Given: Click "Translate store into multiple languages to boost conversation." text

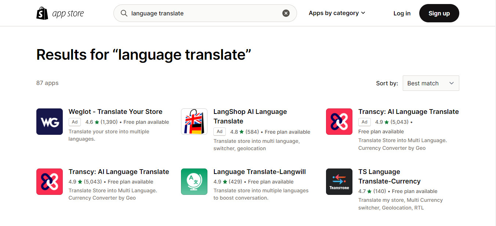Looking at the screenshot, I should (261, 194).
